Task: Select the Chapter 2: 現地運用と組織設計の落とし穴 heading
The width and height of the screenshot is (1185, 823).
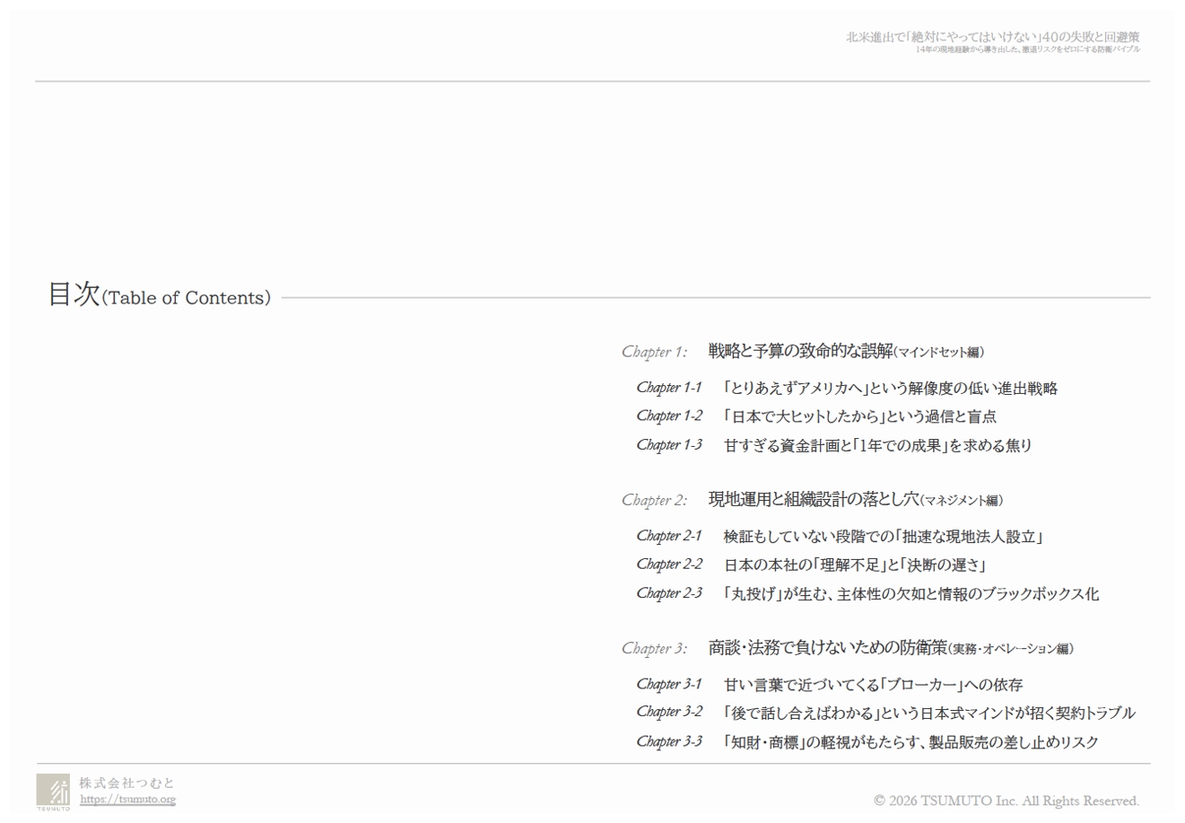Action: point(813,499)
